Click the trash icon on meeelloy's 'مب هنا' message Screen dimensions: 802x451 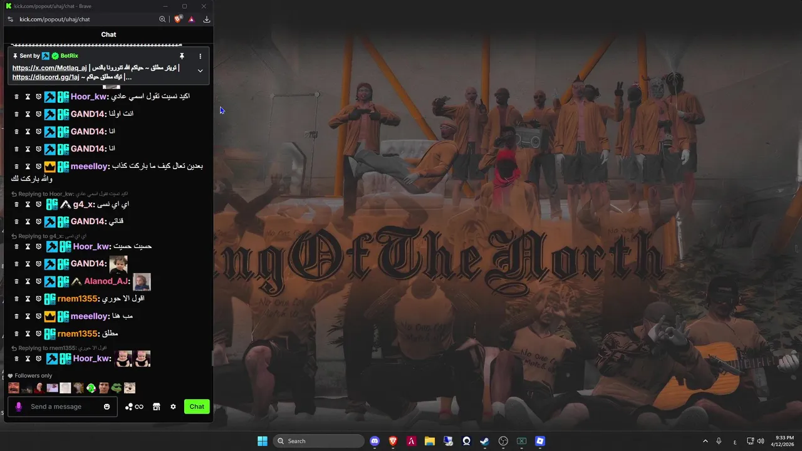coord(17,316)
